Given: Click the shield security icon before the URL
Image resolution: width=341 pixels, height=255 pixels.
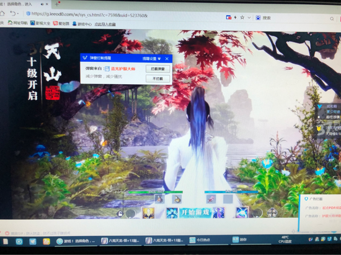Looking at the screenshot, I should 28,14.
